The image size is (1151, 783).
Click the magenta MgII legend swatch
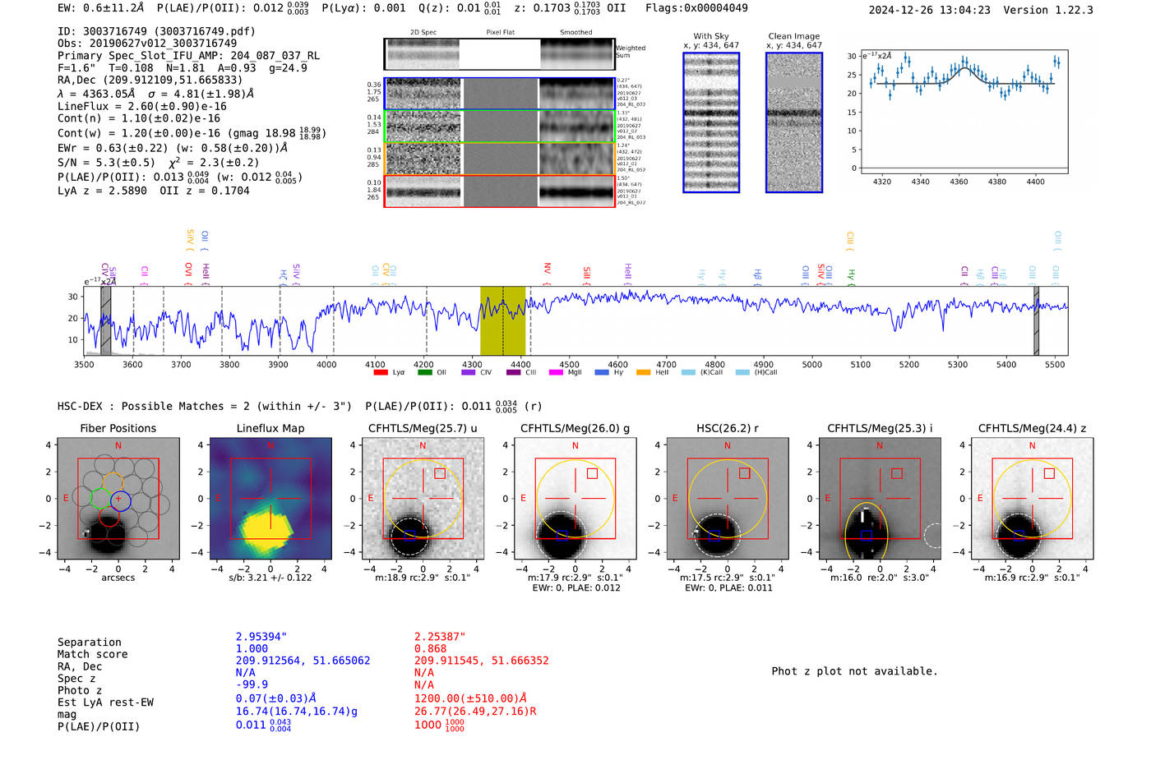(556, 372)
